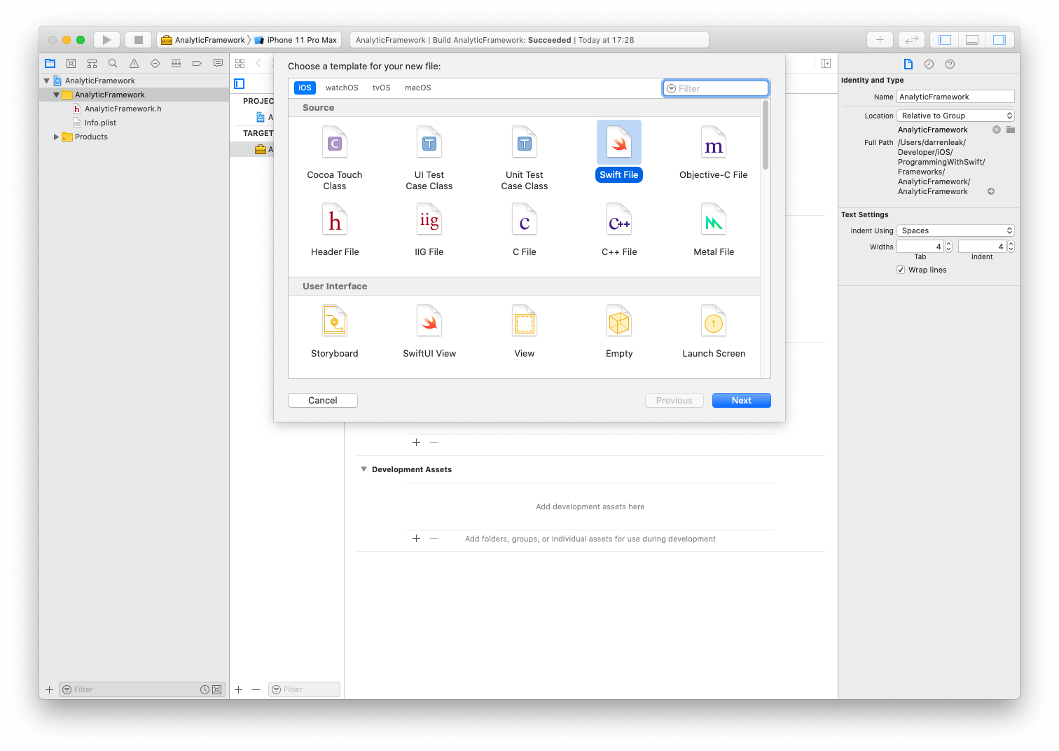Collapse the AnalyticFramework group folder
1059x751 pixels.
click(x=57, y=95)
